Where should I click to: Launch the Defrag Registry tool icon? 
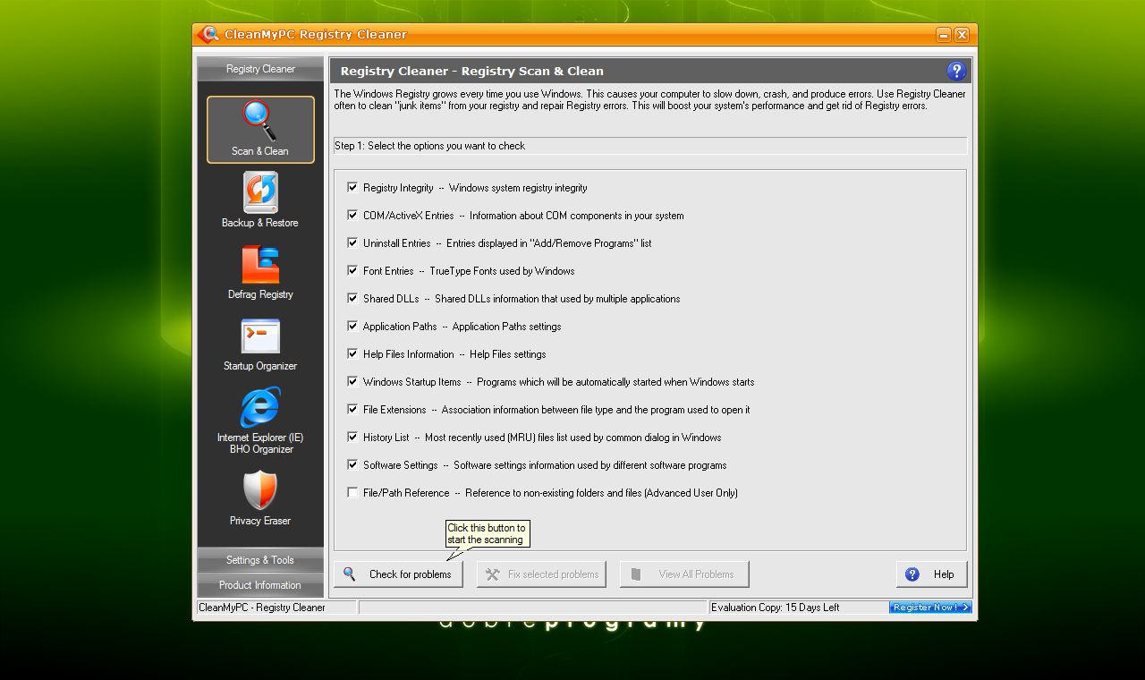(260, 265)
